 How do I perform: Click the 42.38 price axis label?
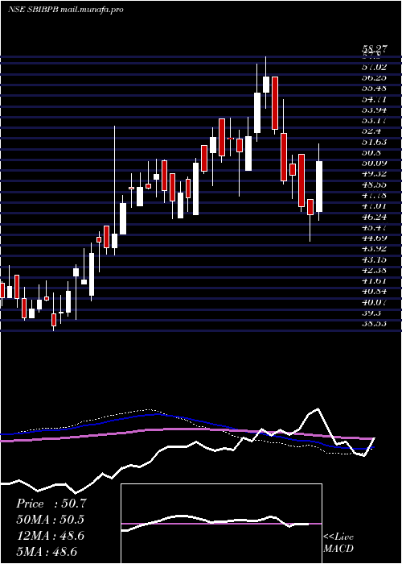click(373, 270)
